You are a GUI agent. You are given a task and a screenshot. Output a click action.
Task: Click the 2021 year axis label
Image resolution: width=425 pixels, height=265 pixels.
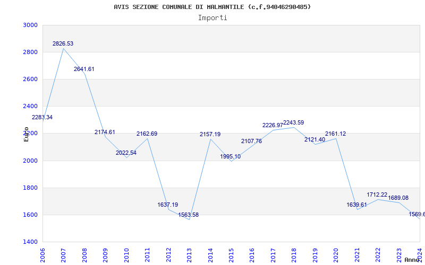coord(357,255)
